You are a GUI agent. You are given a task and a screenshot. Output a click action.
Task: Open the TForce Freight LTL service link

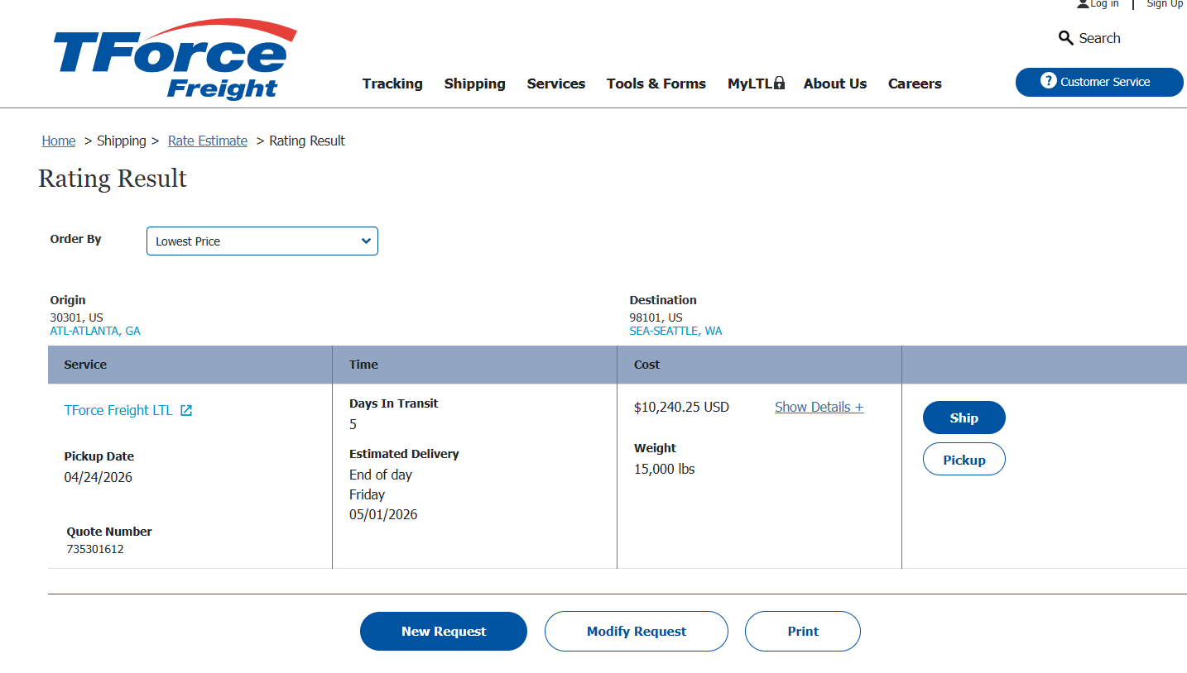pyautogui.click(x=118, y=410)
